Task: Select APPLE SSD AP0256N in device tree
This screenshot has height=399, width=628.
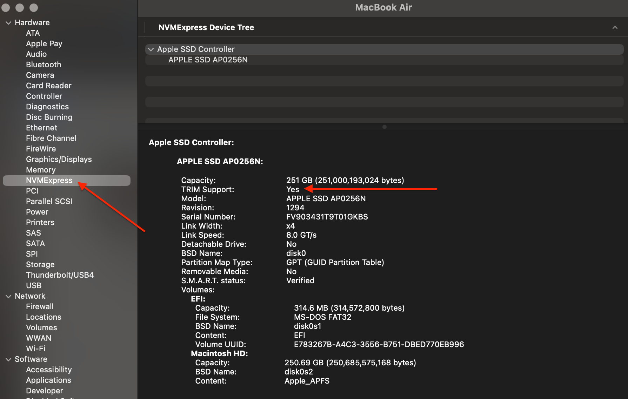Action: click(x=208, y=60)
